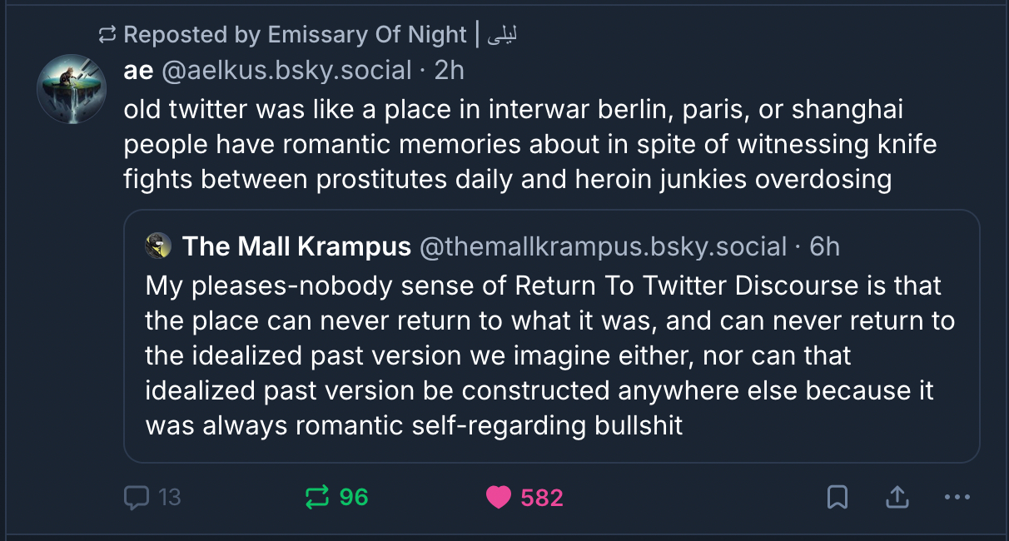Click The Mall Krampus avatar icon
This screenshot has height=541, width=1009.
click(x=158, y=246)
